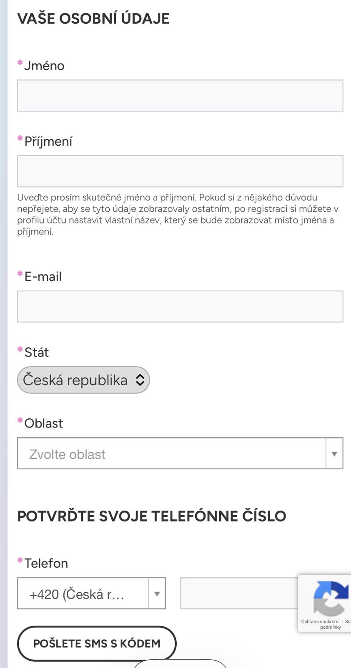Click the E-mail field label
The image size is (351, 668).
pos(43,277)
